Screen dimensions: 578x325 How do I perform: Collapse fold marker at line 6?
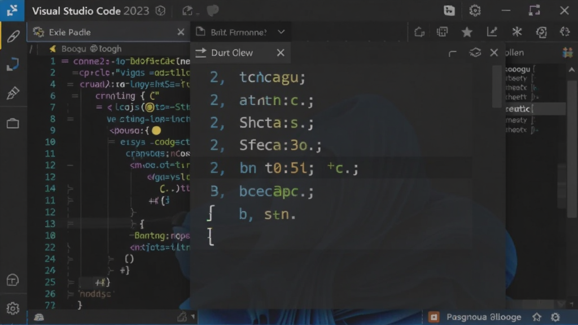pos(75,96)
